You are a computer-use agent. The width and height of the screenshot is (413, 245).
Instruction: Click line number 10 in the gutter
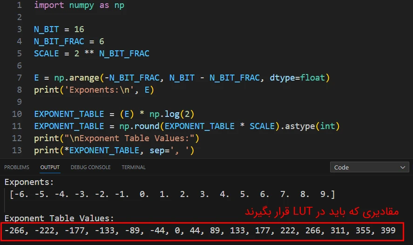[17, 114]
